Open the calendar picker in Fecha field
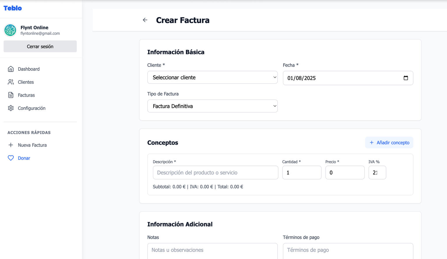Screen dimensions: 447x259 pos(406,78)
